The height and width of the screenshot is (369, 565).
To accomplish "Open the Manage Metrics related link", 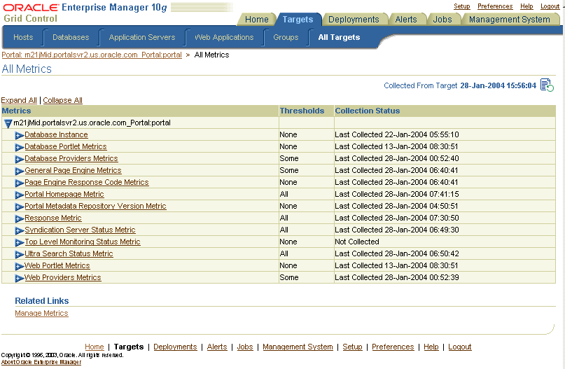I will (41, 313).
